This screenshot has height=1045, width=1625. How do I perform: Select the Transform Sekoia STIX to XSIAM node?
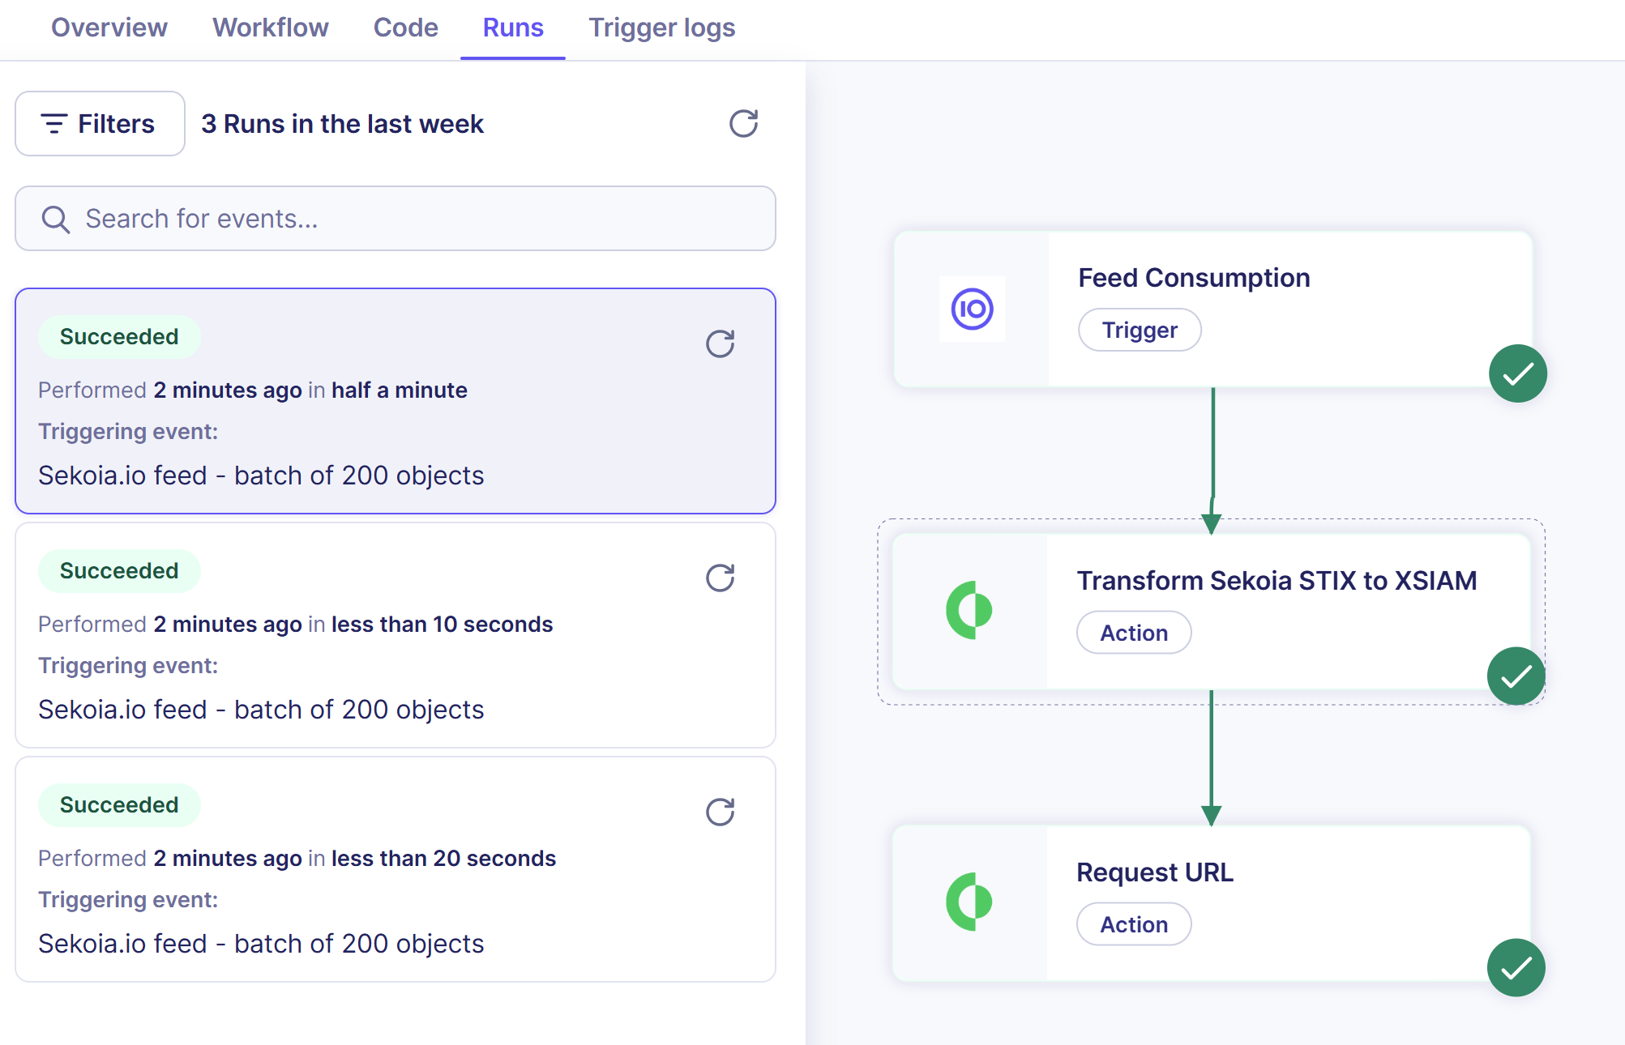(1276, 582)
